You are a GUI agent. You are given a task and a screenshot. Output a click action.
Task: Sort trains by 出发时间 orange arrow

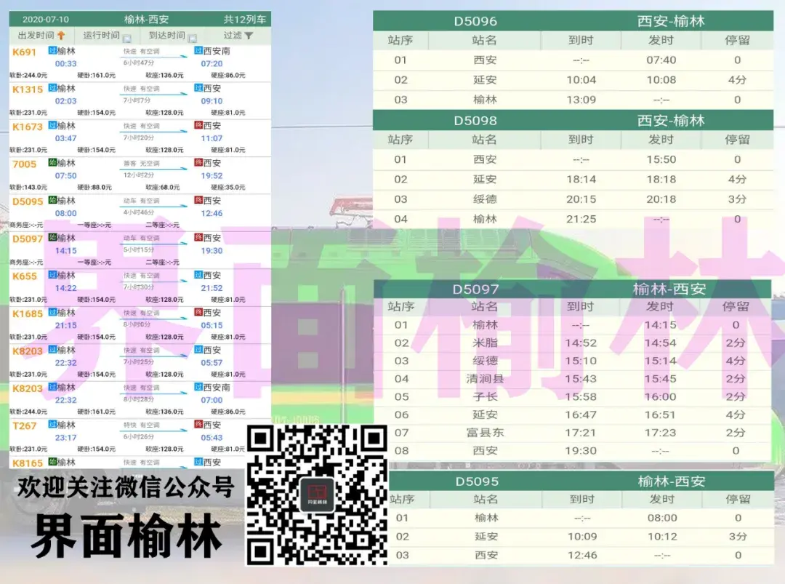coord(62,36)
